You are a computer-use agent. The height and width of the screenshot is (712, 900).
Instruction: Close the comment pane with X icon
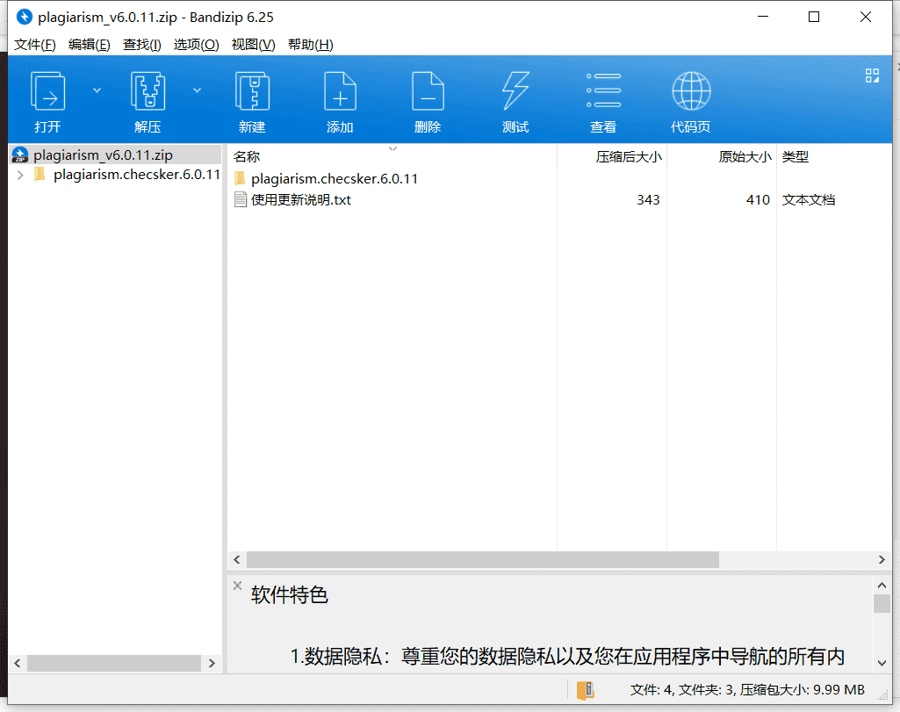click(238, 586)
